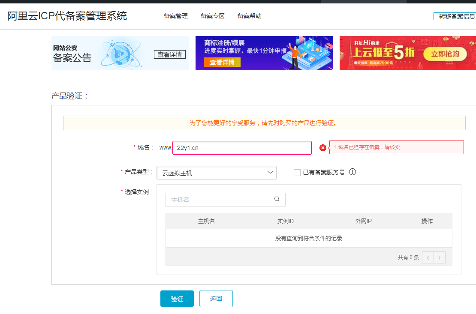
Task: Click orange 查看详情 on trademark banner
Action: click(222, 62)
